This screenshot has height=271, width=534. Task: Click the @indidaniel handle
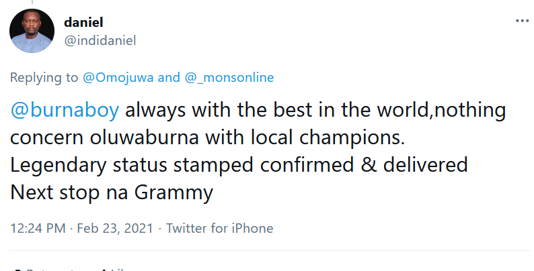(100, 40)
